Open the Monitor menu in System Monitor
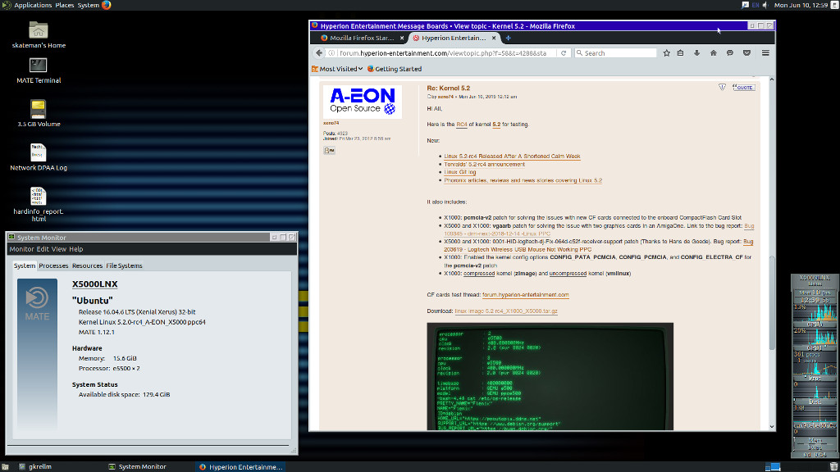Image resolution: width=840 pixels, height=472 pixels. click(21, 249)
